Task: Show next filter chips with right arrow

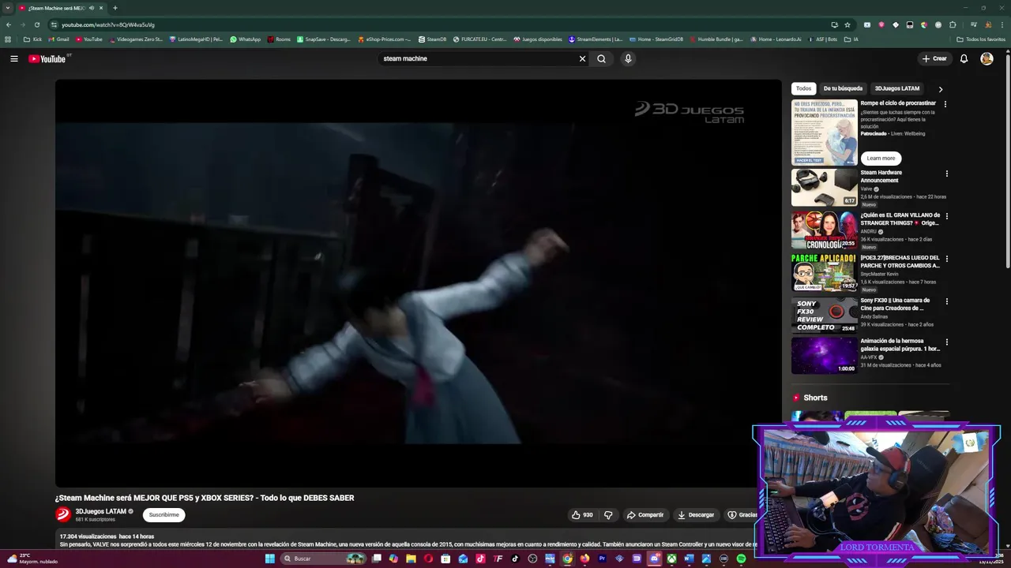Action: click(940, 89)
